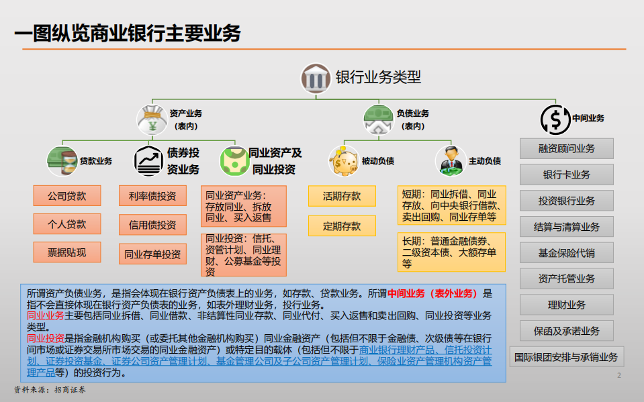Select the piggy bank icon for 被动负债

[x=342, y=160]
